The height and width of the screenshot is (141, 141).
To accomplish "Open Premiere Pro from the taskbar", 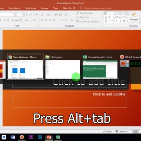I will pyautogui.click(x=31, y=137).
